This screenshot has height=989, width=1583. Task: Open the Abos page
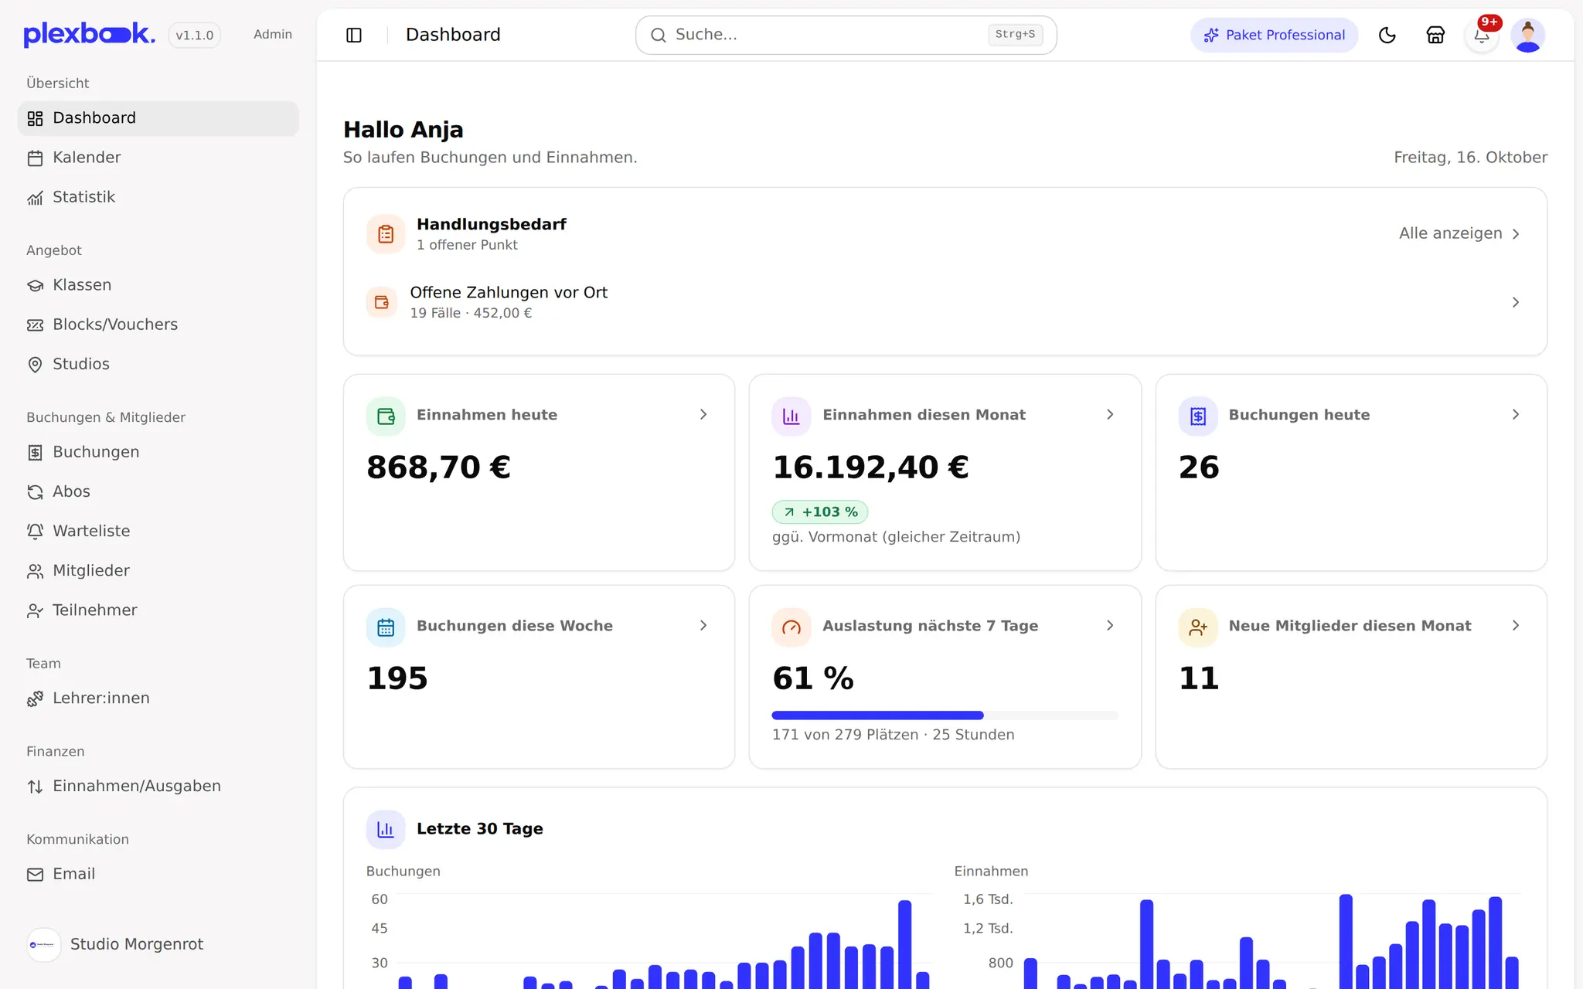[158, 492]
